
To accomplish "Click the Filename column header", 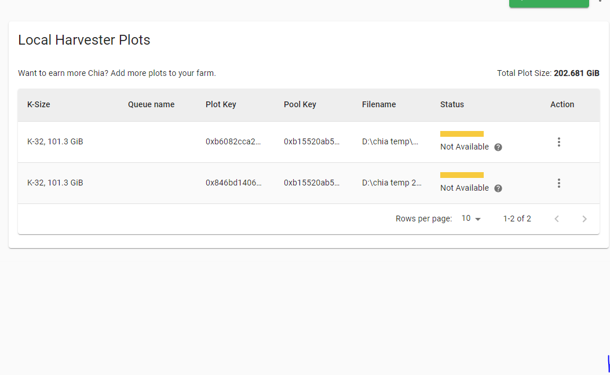I will pos(379,104).
